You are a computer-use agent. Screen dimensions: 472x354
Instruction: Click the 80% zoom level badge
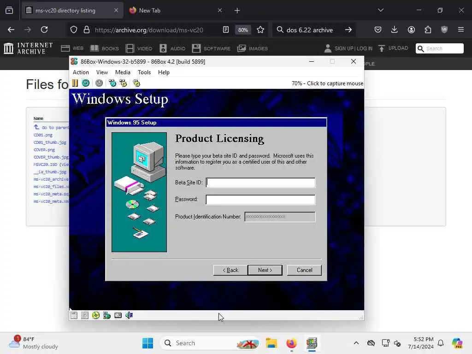coord(243,30)
